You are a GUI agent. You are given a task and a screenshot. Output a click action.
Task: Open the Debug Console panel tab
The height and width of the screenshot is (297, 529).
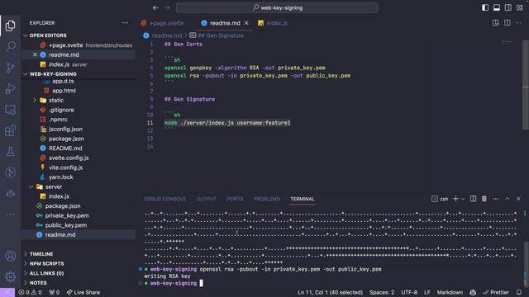[164, 199]
